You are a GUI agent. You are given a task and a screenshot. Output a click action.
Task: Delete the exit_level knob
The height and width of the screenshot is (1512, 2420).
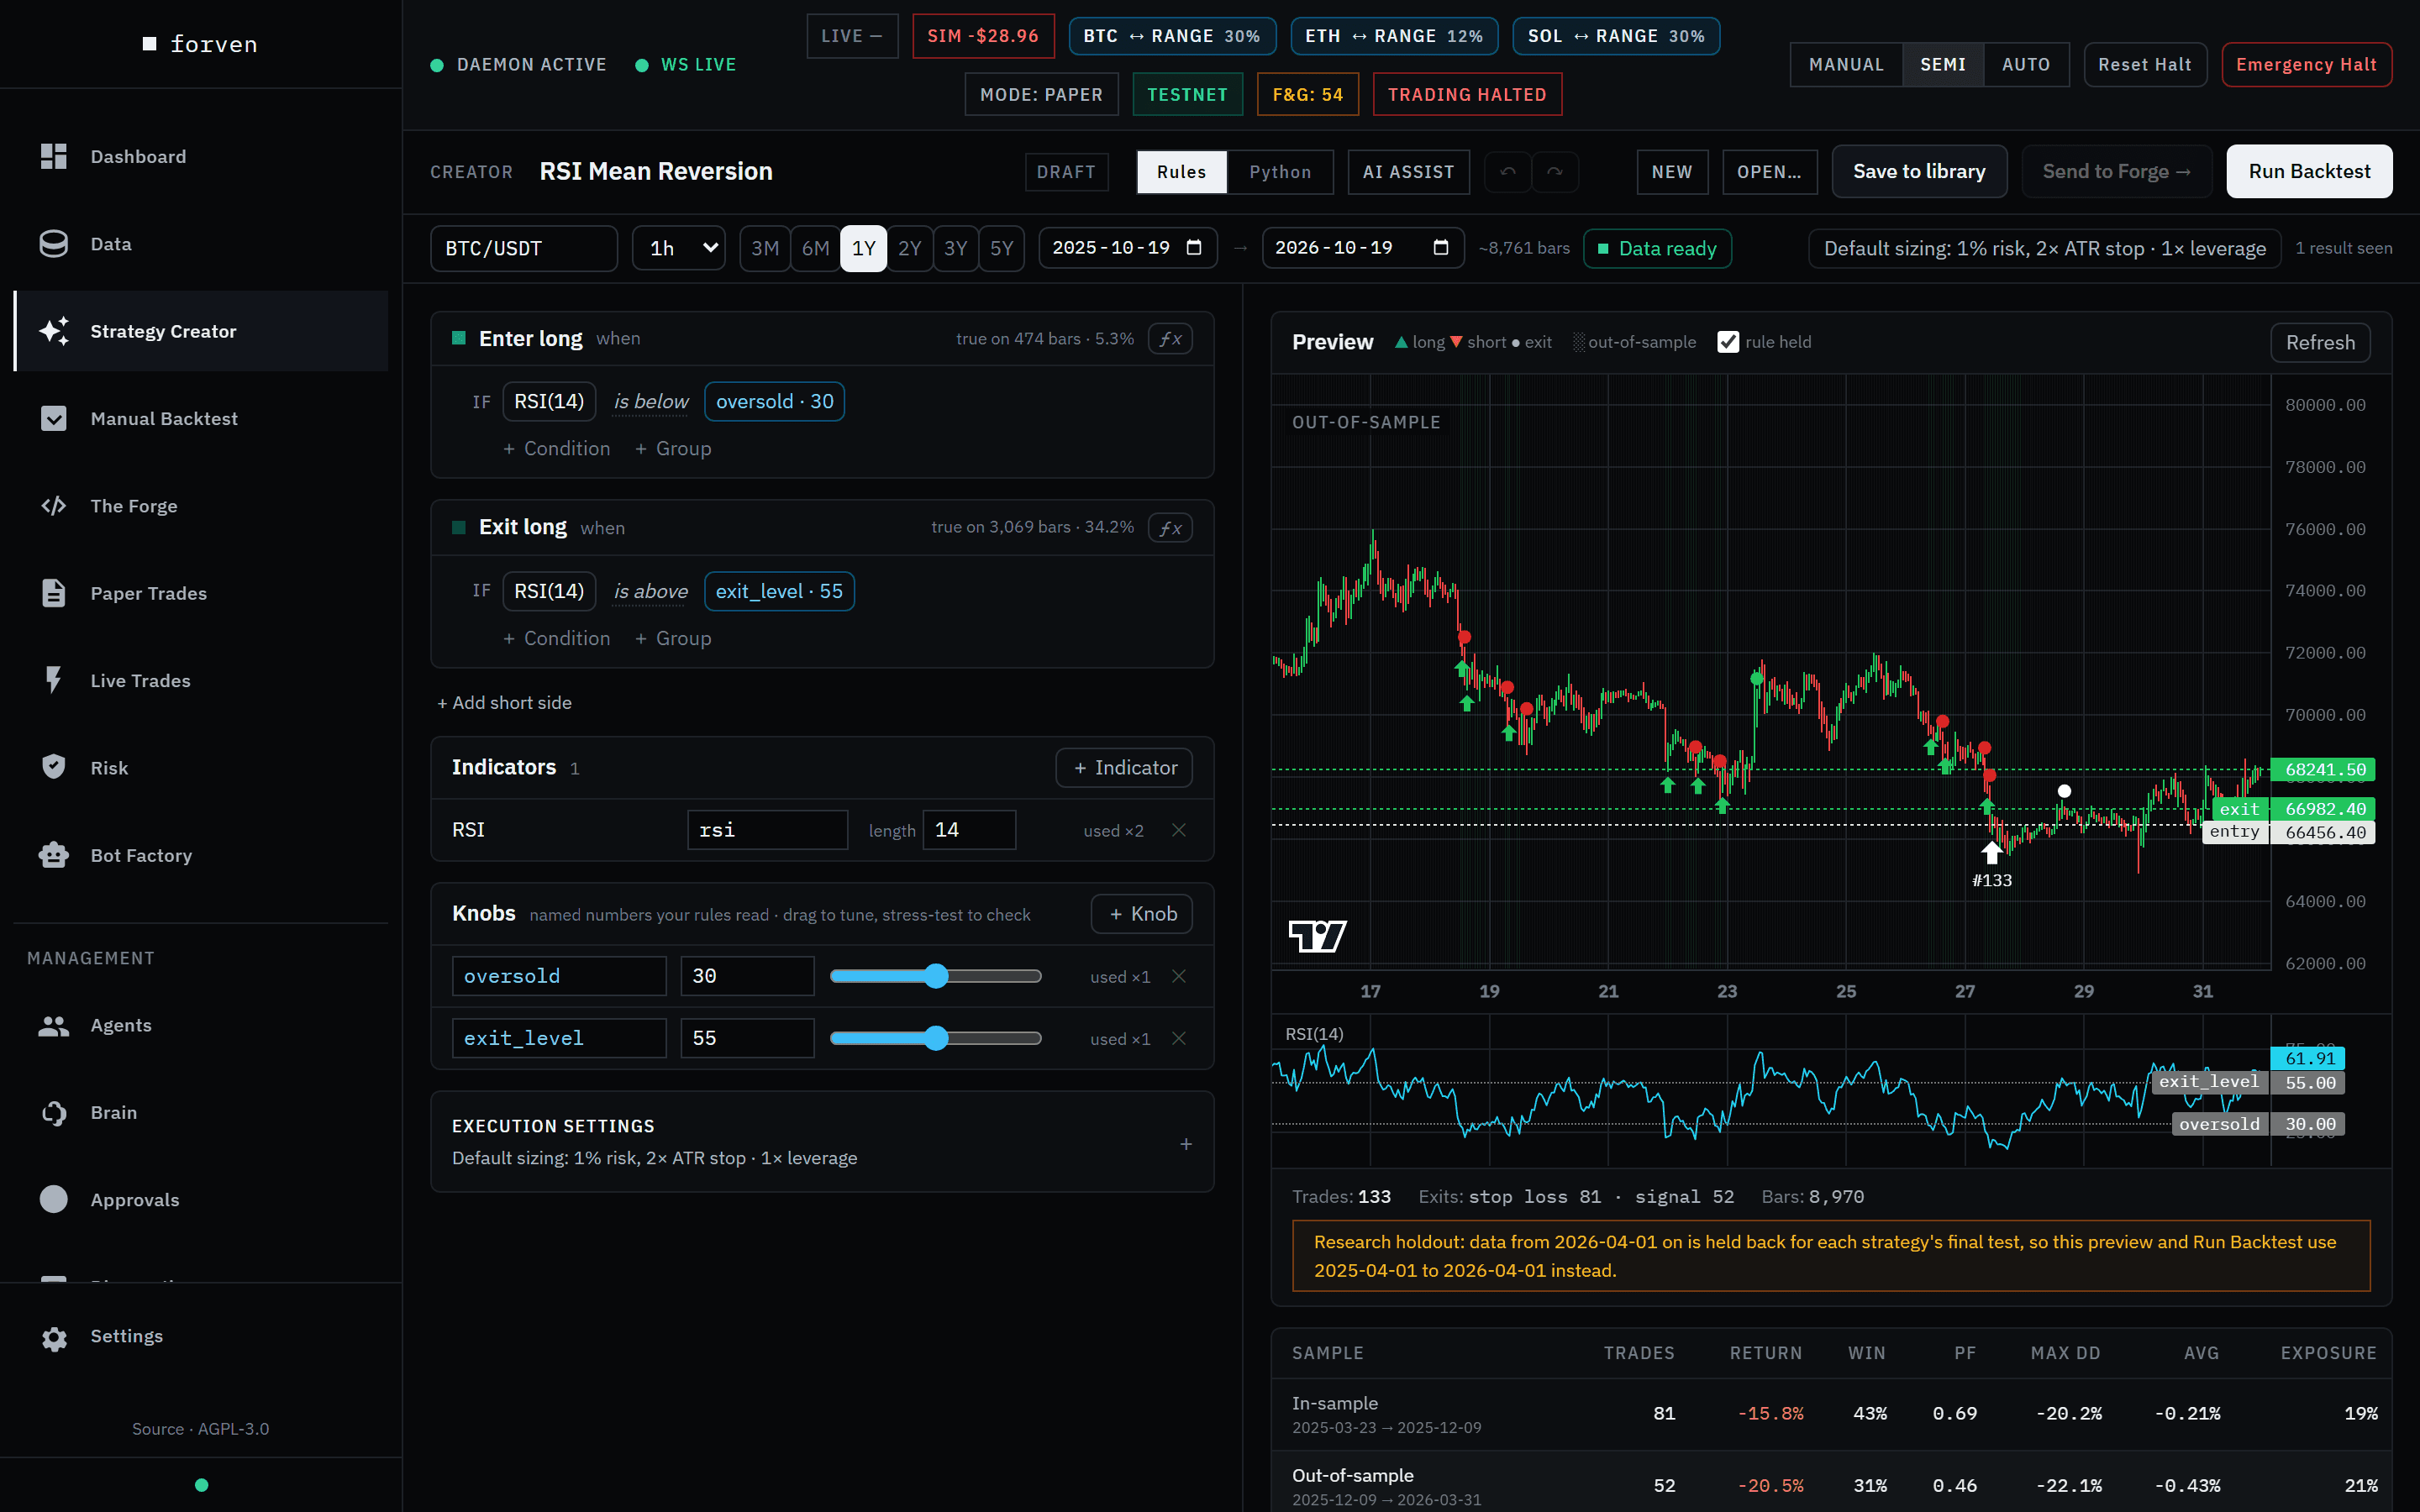(1179, 1038)
